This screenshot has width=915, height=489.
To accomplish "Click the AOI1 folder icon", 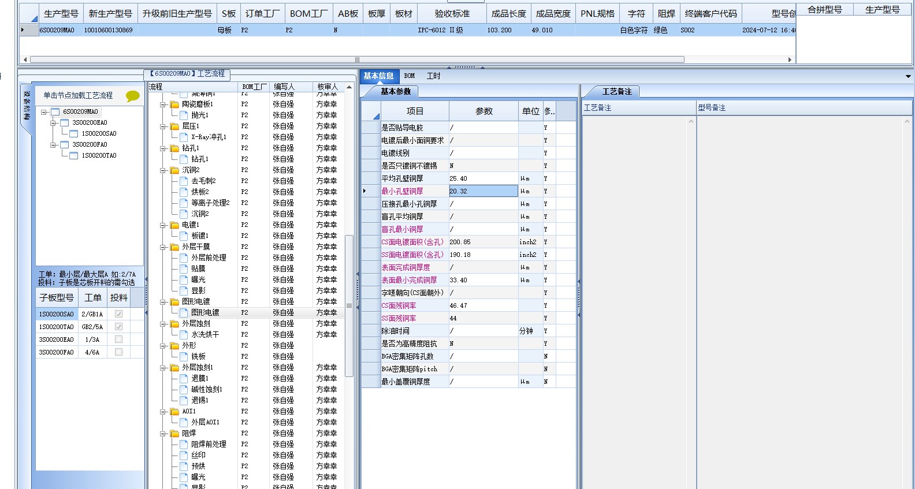I will coord(174,412).
